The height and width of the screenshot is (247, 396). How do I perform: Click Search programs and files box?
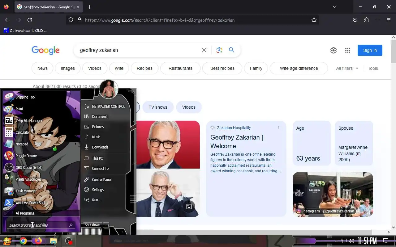click(x=41, y=225)
